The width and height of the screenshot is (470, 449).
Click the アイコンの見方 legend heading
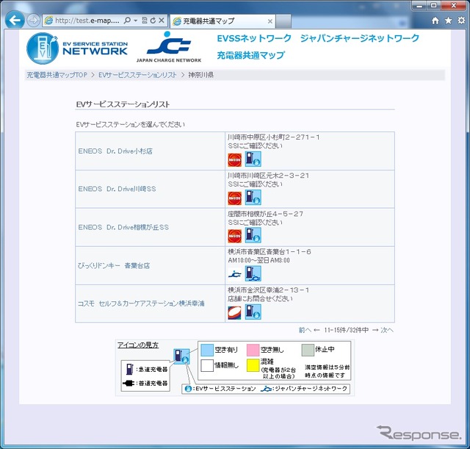[138, 345]
